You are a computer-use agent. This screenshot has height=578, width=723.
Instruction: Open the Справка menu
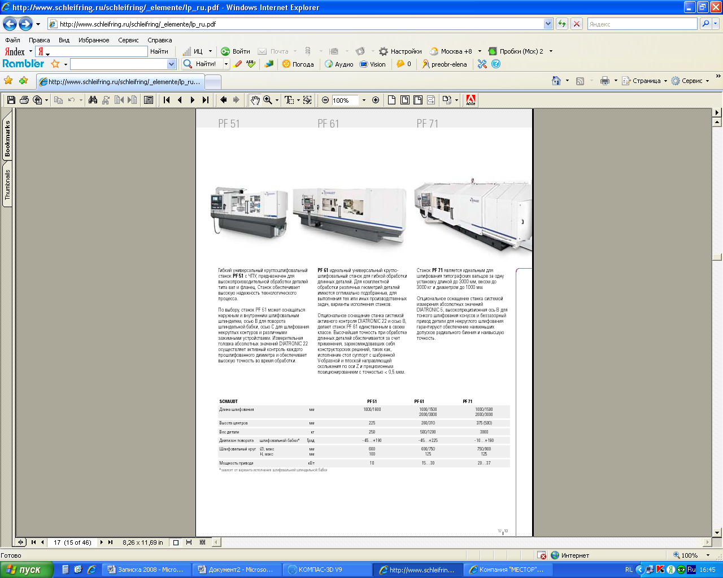click(x=160, y=40)
